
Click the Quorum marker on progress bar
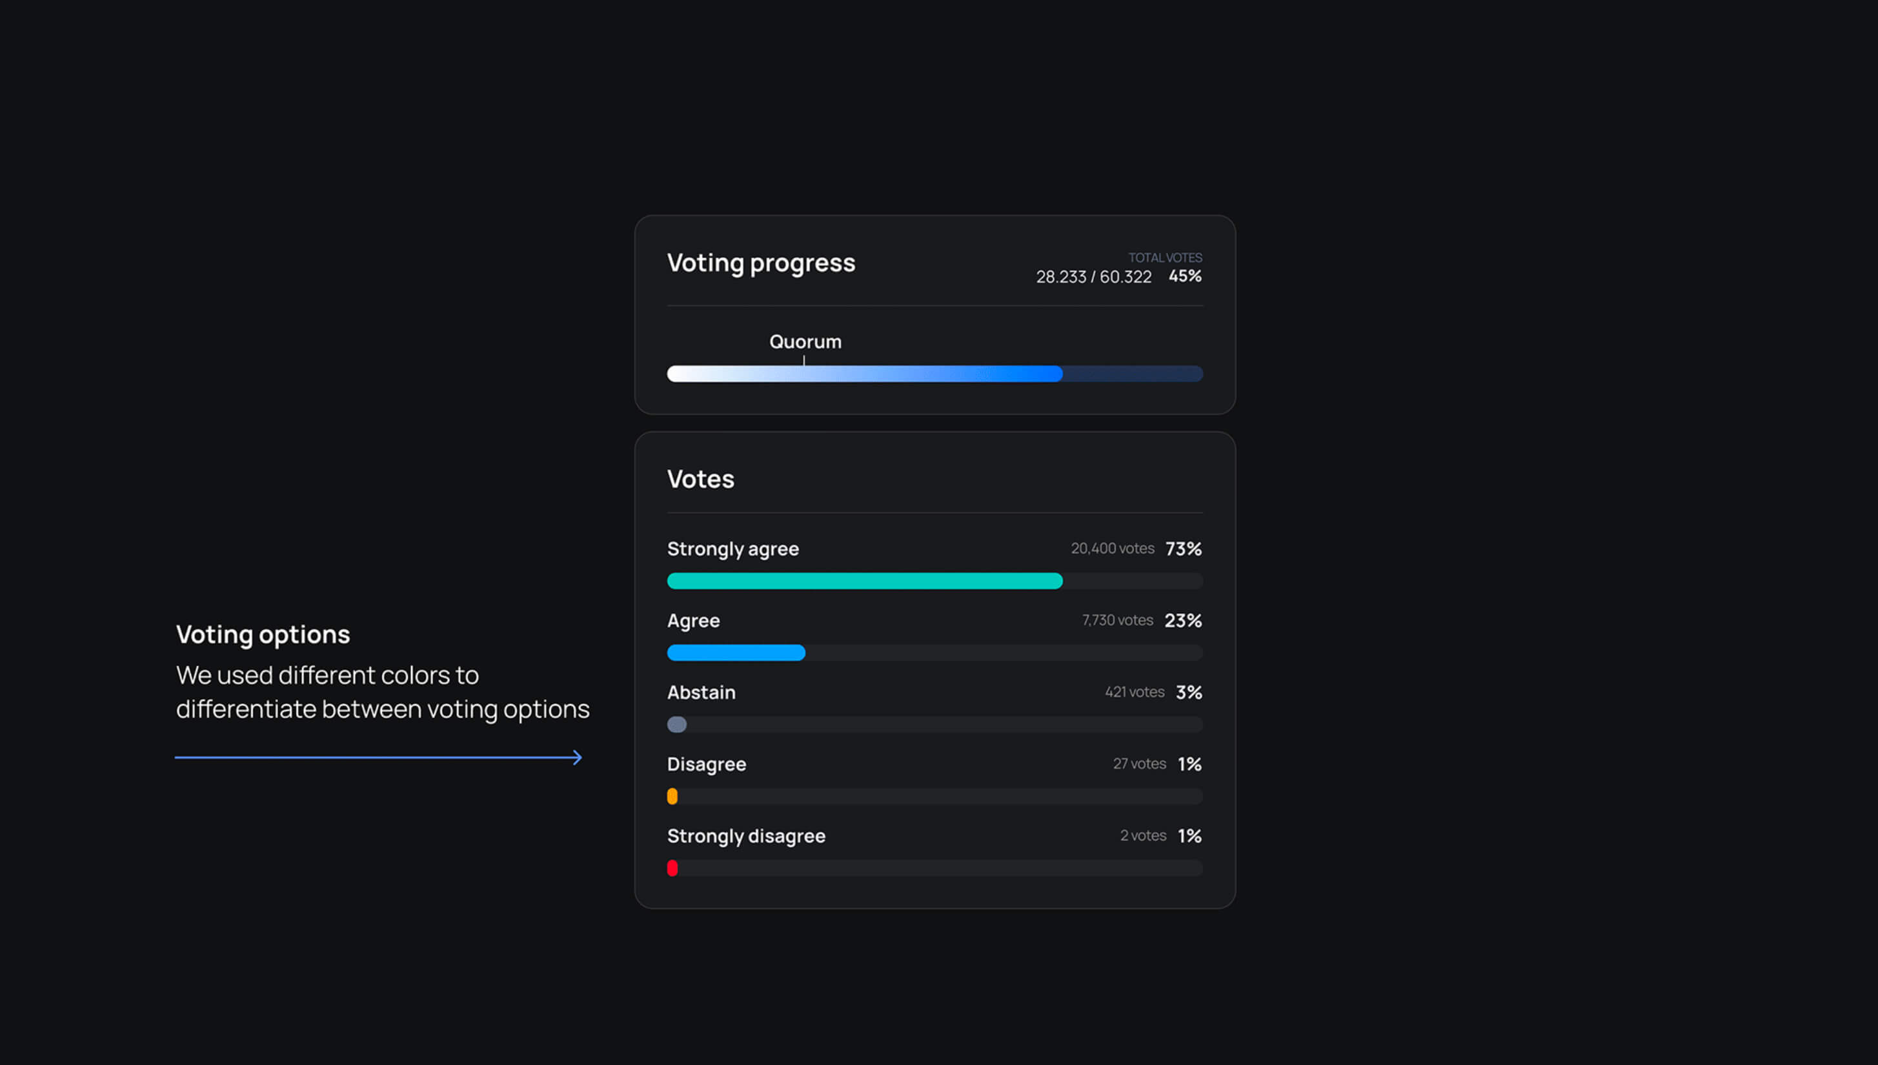pyautogui.click(x=804, y=358)
